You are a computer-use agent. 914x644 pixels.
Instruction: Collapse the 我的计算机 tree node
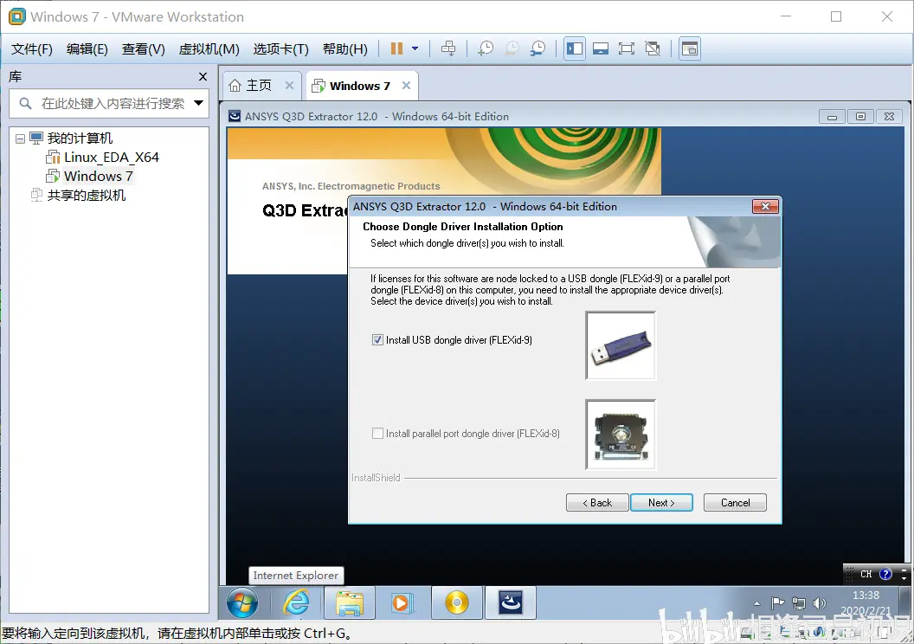[21, 138]
